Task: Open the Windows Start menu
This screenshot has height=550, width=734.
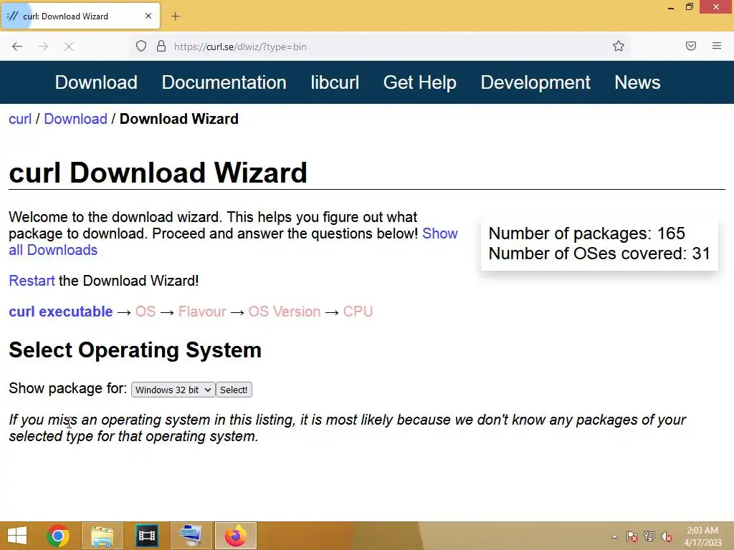Action: tap(17, 536)
